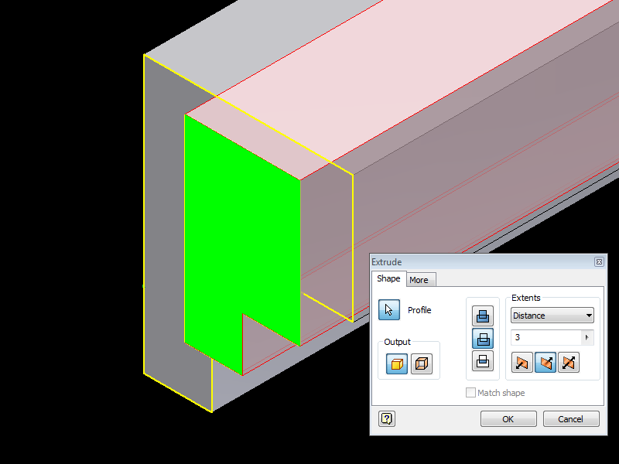Close the Extrude dialog window

(x=599, y=261)
